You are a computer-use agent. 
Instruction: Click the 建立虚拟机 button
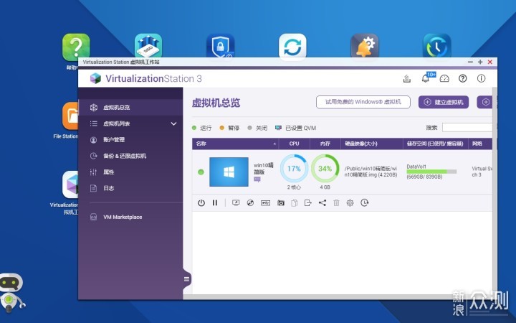(x=443, y=102)
